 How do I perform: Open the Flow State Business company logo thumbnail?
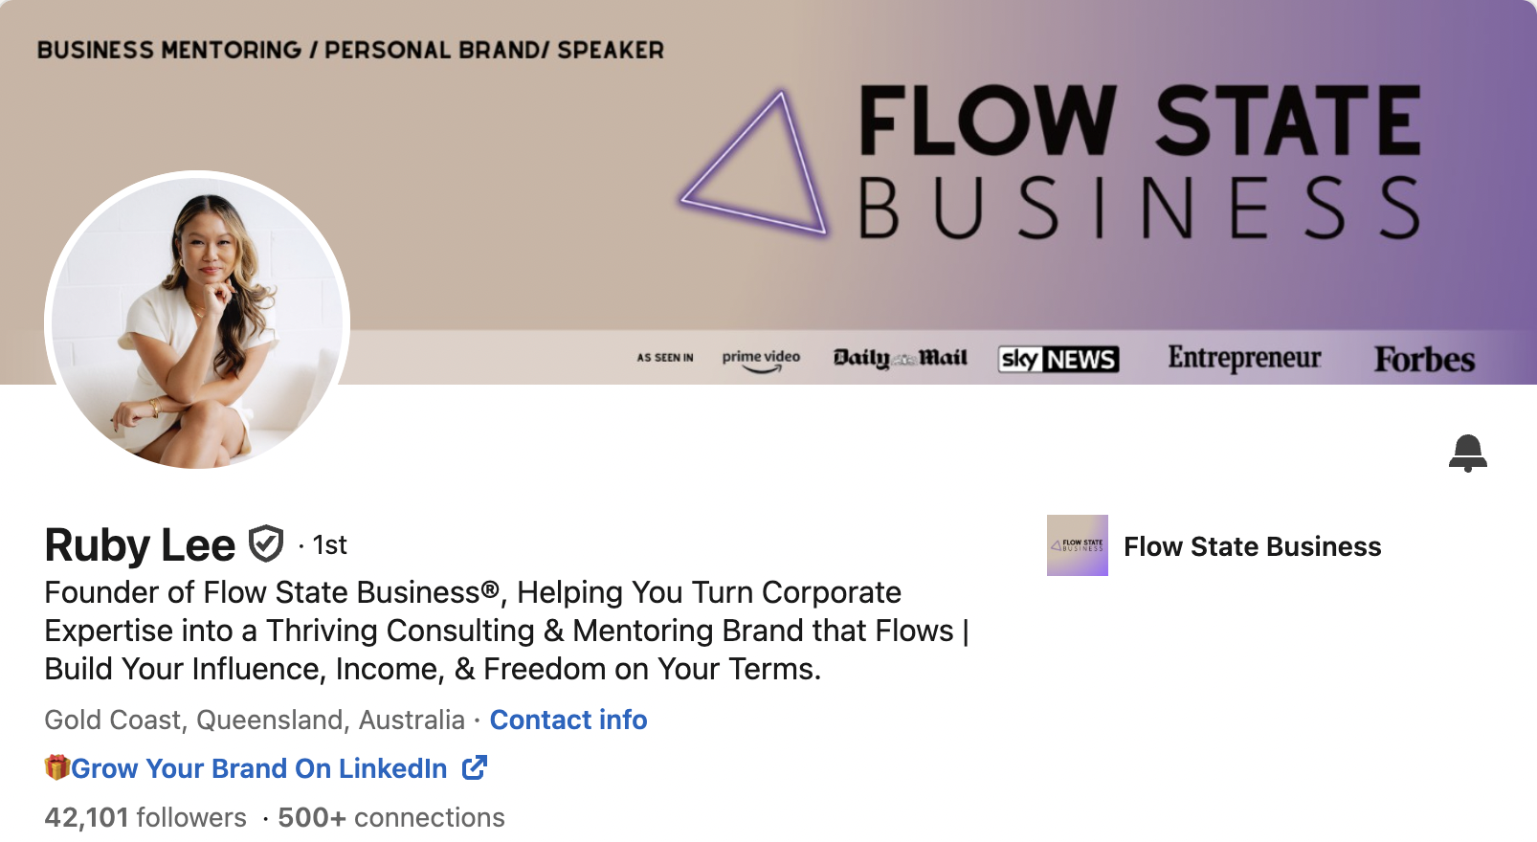coord(1078,545)
